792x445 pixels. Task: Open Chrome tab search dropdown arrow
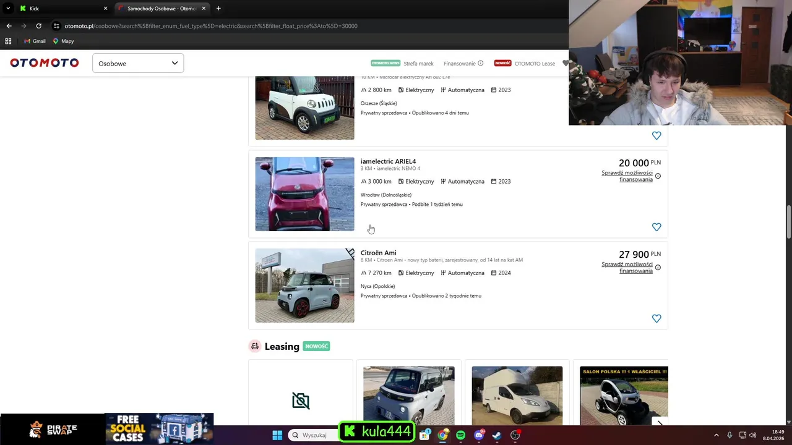tap(8, 9)
